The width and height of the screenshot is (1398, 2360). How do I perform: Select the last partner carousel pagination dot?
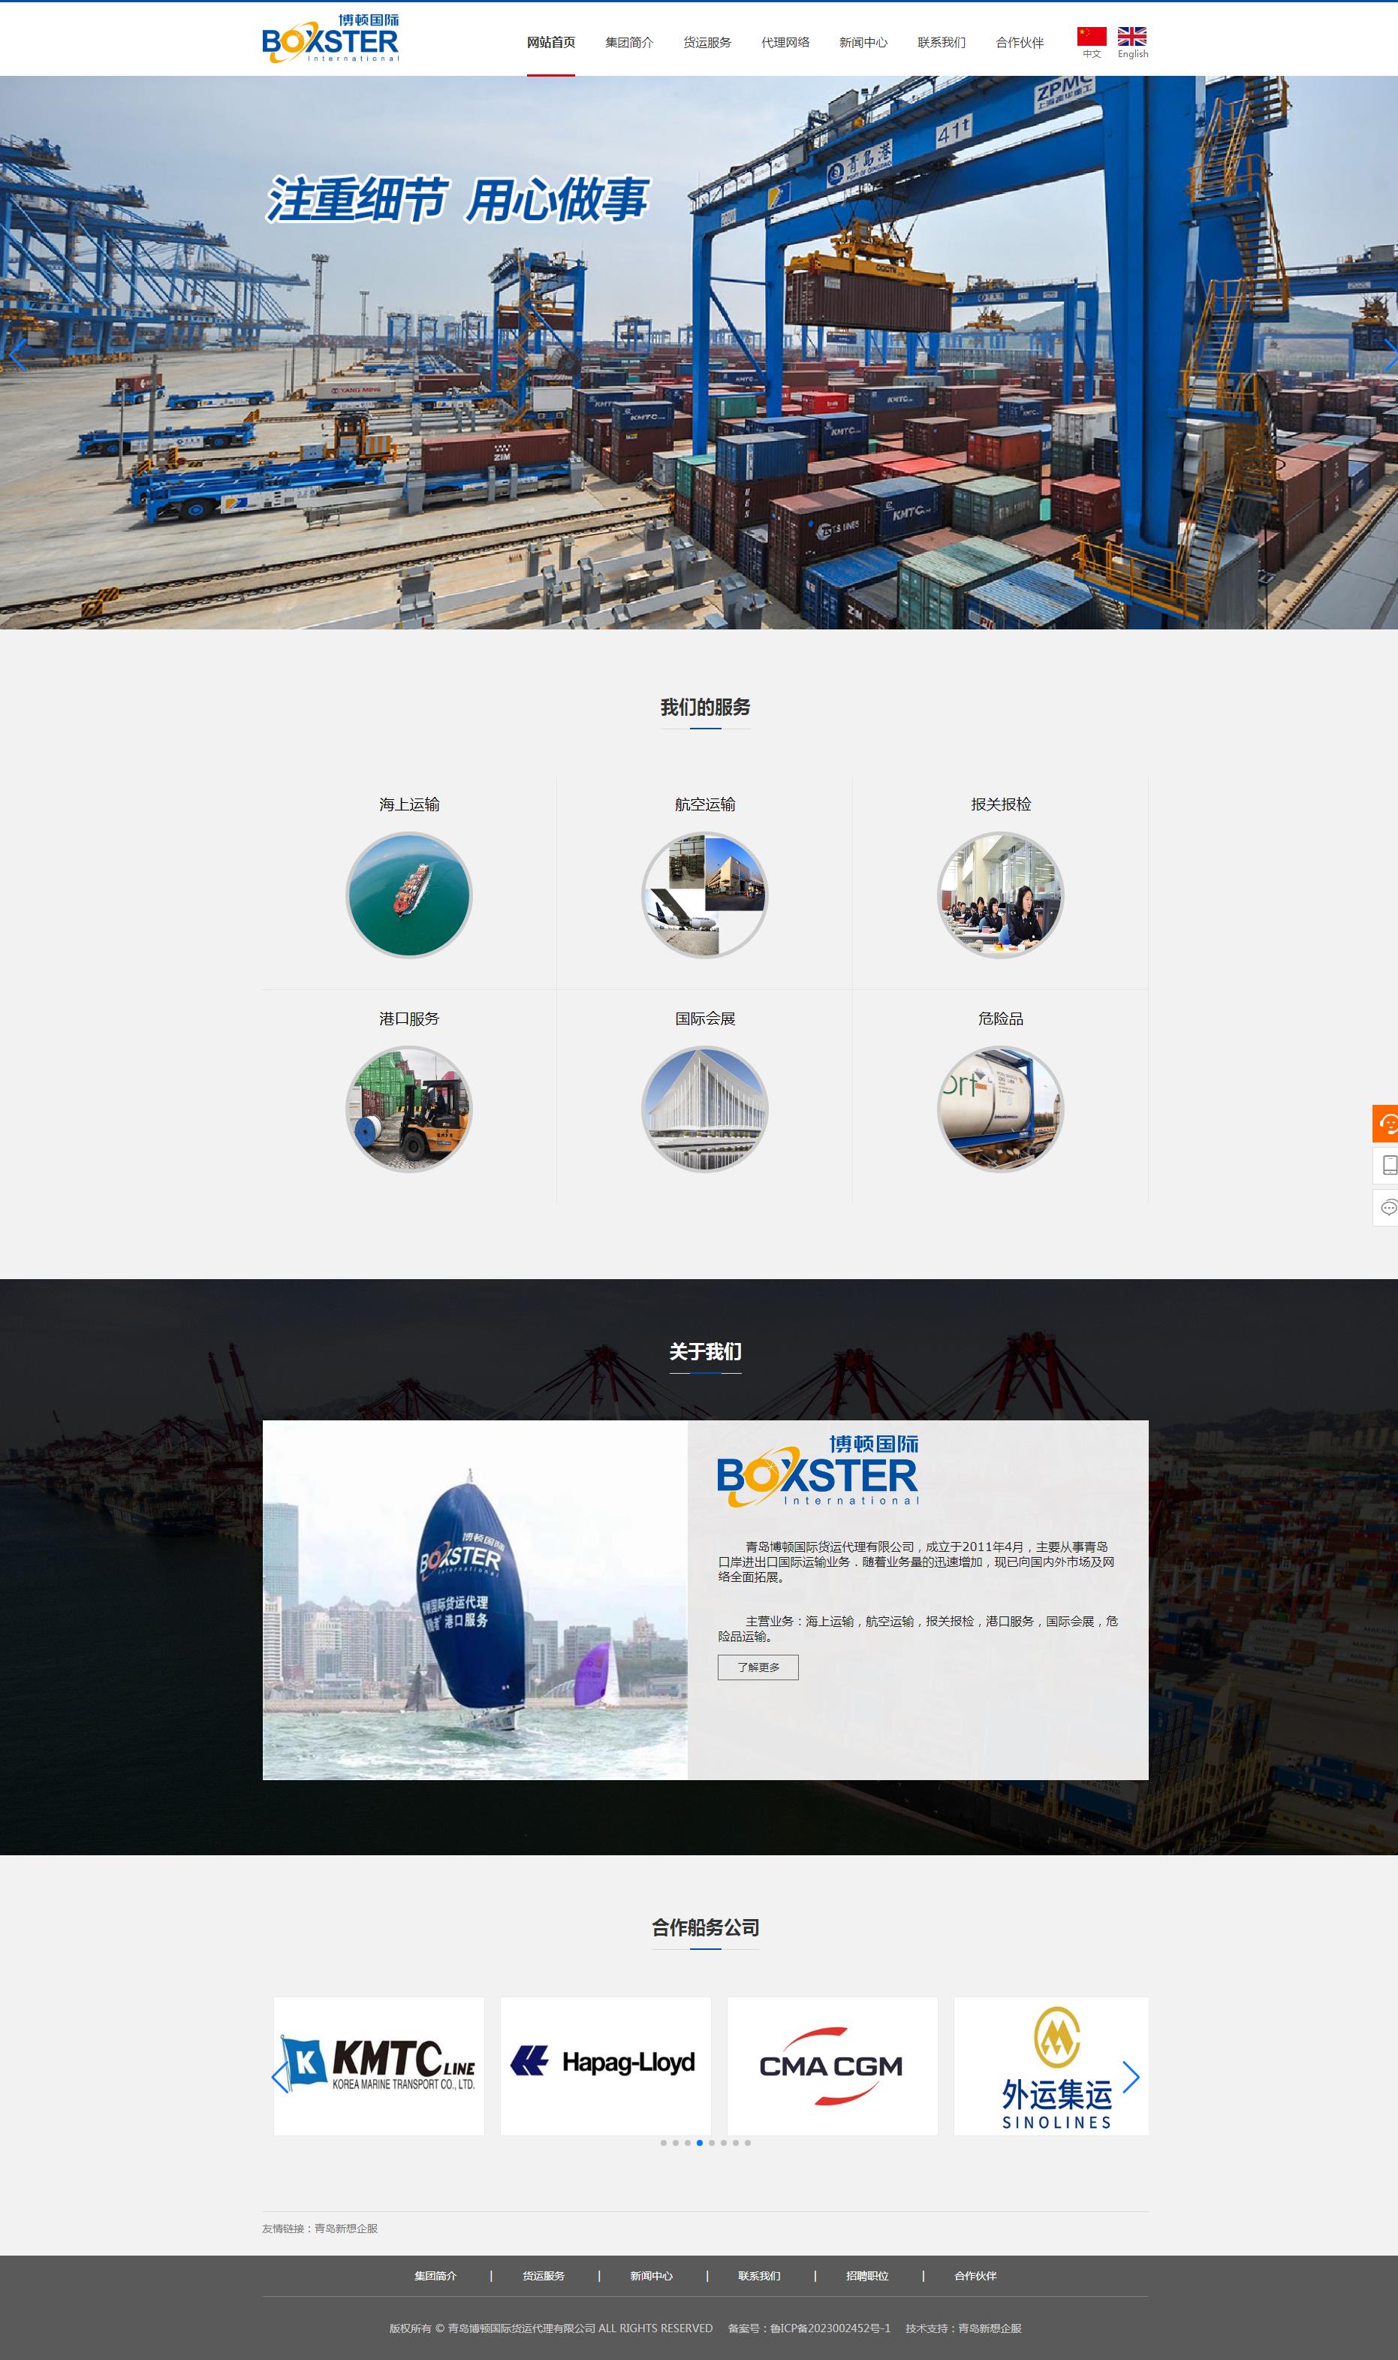pos(748,2142)
